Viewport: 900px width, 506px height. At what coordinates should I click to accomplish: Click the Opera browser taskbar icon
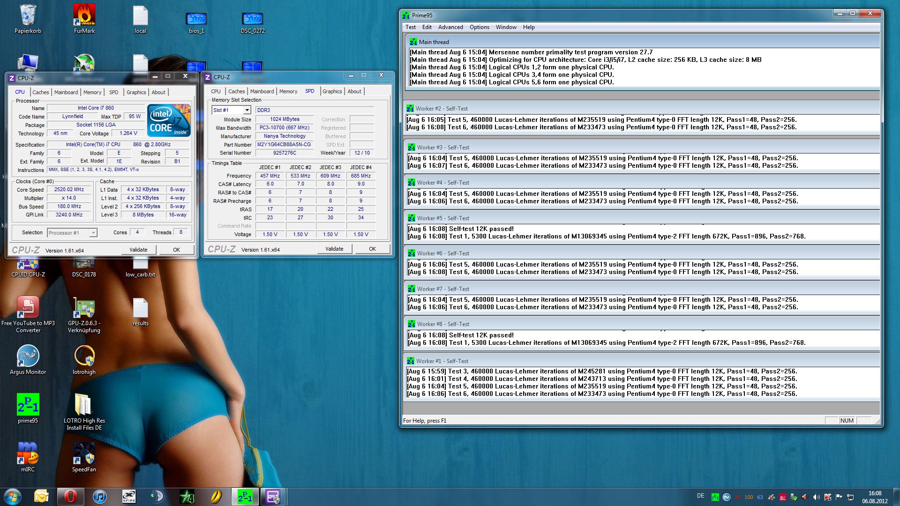click(70, 496)
